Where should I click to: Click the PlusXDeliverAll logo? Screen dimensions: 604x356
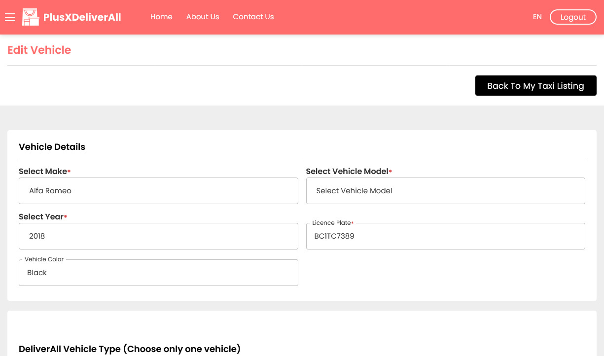point(71,17)
